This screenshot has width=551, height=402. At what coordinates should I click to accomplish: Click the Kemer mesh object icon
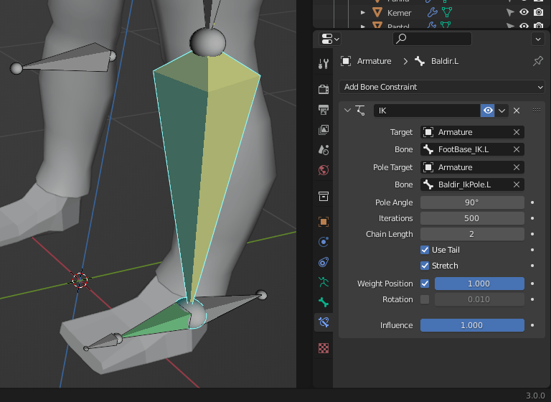click(x=377, y=13)
